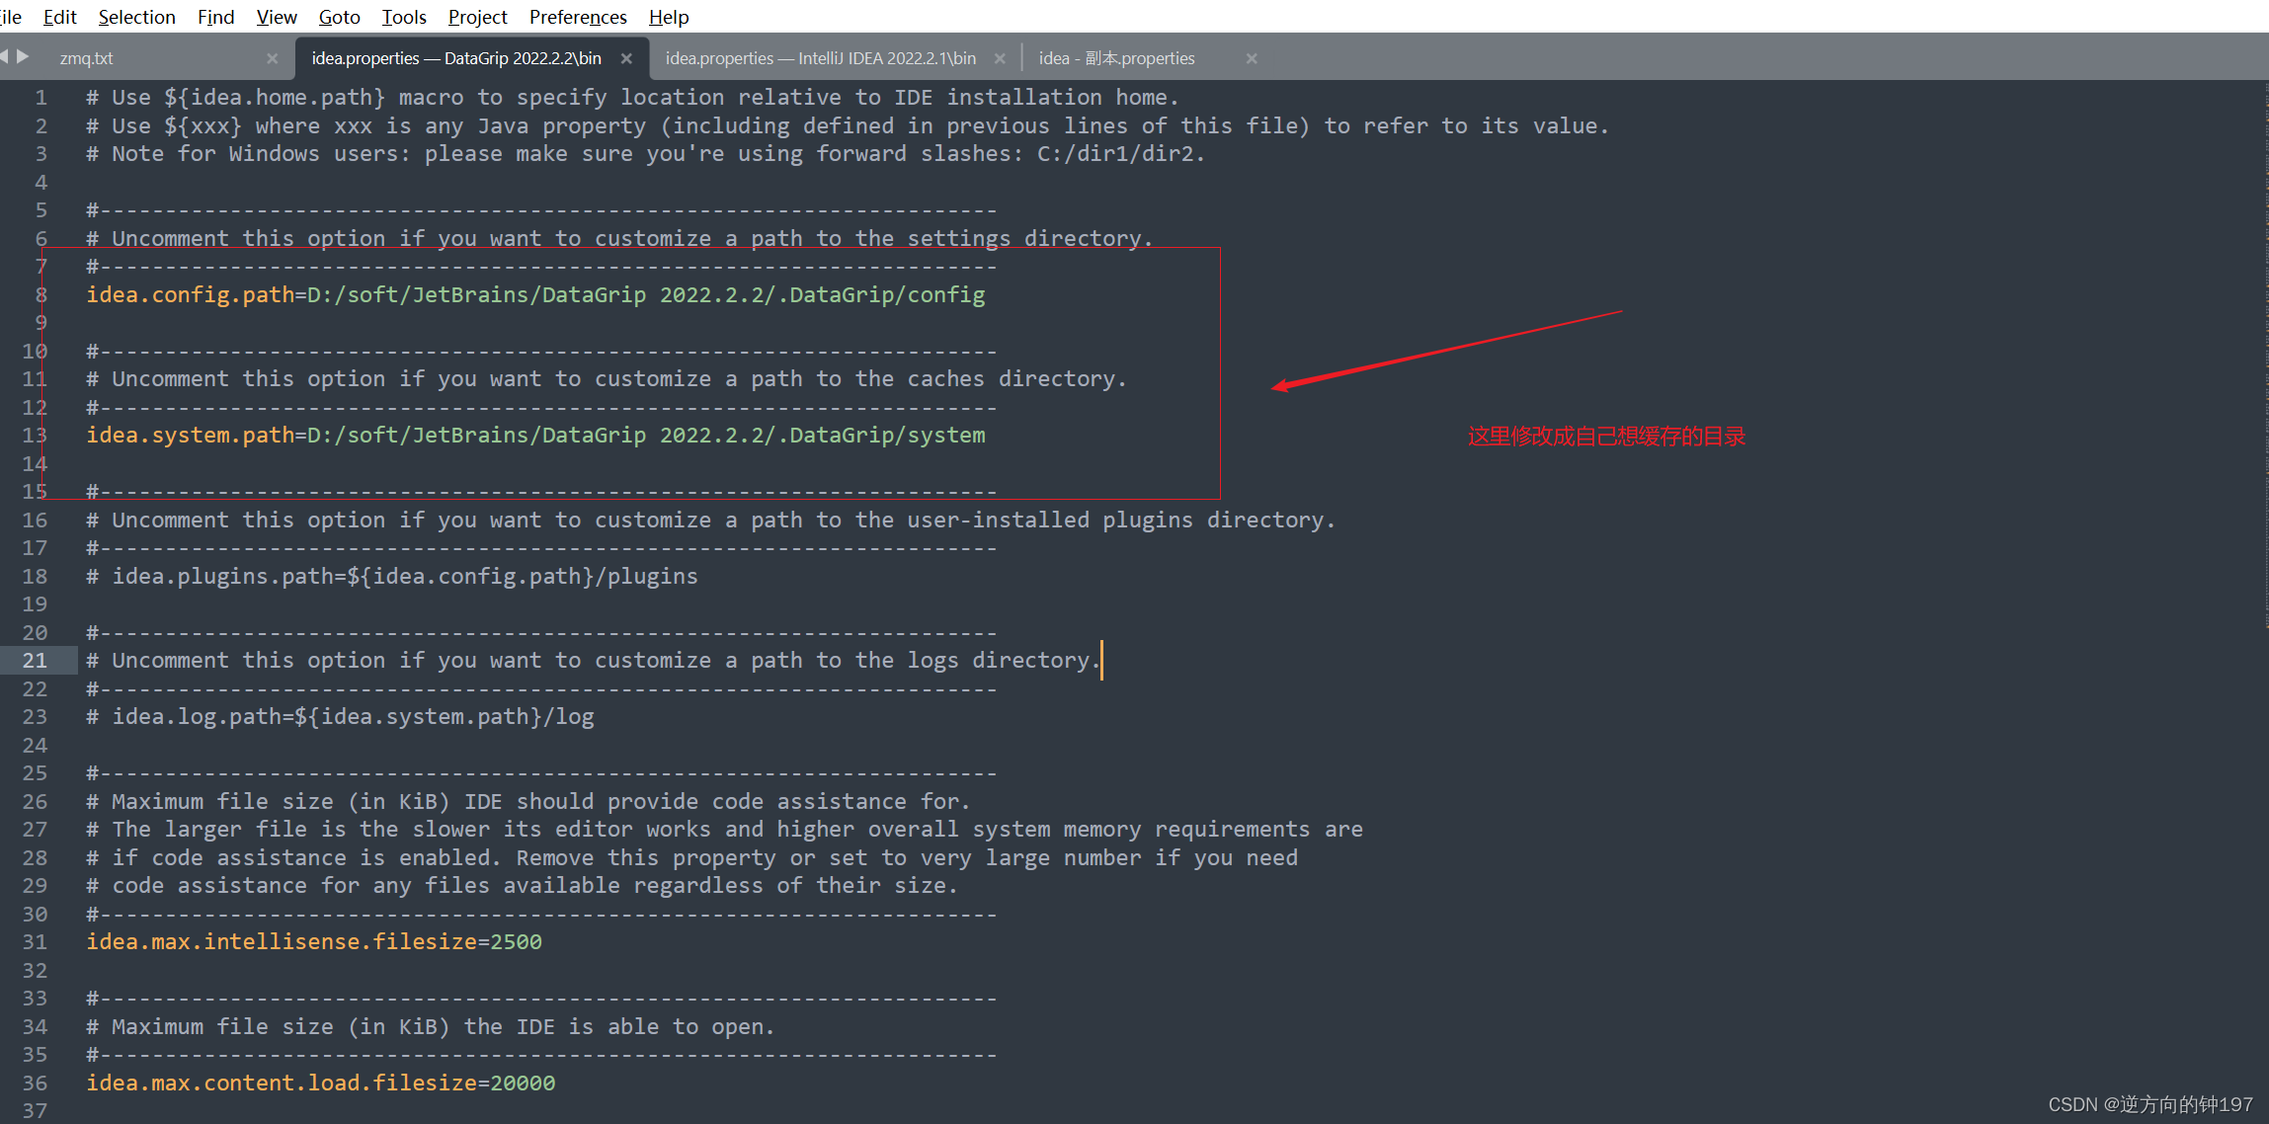Open the Selection menu
Screen dimensions: 2269x1124
pos(136,17)
